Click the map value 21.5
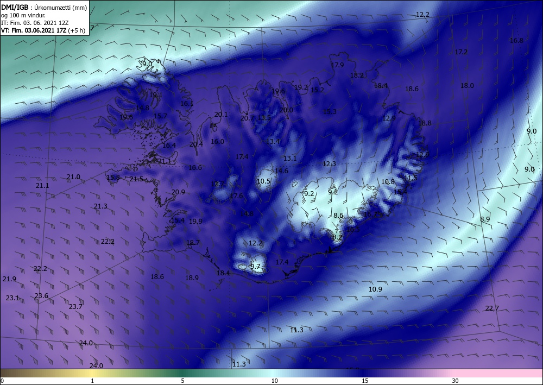 coord(136,179)
